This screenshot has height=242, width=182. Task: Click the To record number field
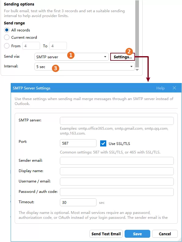coord(58,46)
